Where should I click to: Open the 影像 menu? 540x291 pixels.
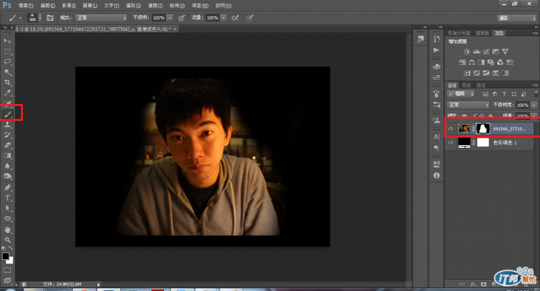click(69, 5)
